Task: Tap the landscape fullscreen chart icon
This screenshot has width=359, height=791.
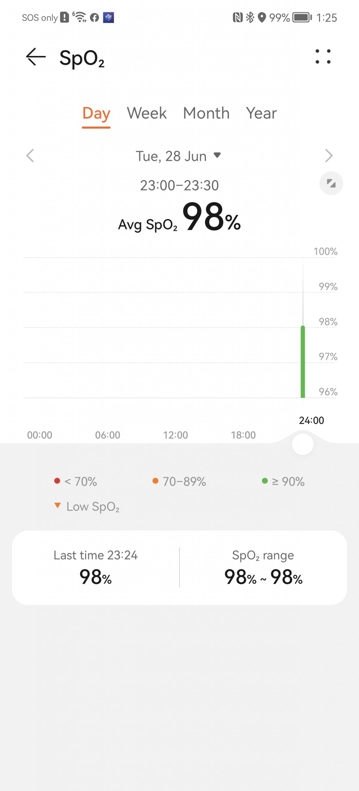Action: point(331,183)
